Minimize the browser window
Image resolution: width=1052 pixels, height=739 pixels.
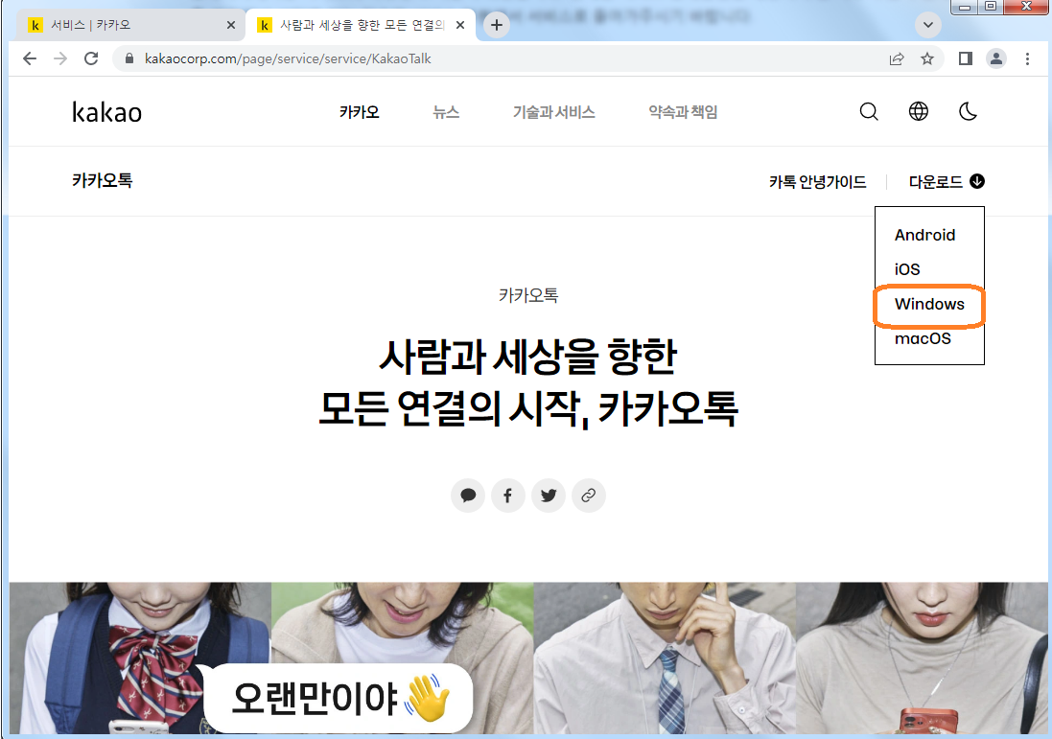click(965, 7)
